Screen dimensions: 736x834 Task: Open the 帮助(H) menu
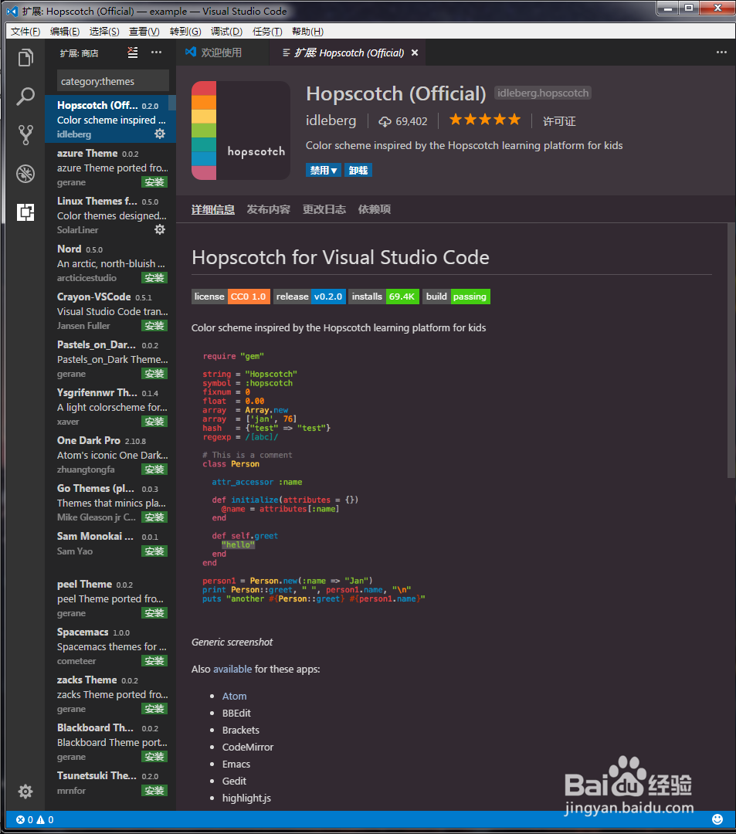(308, 32)
